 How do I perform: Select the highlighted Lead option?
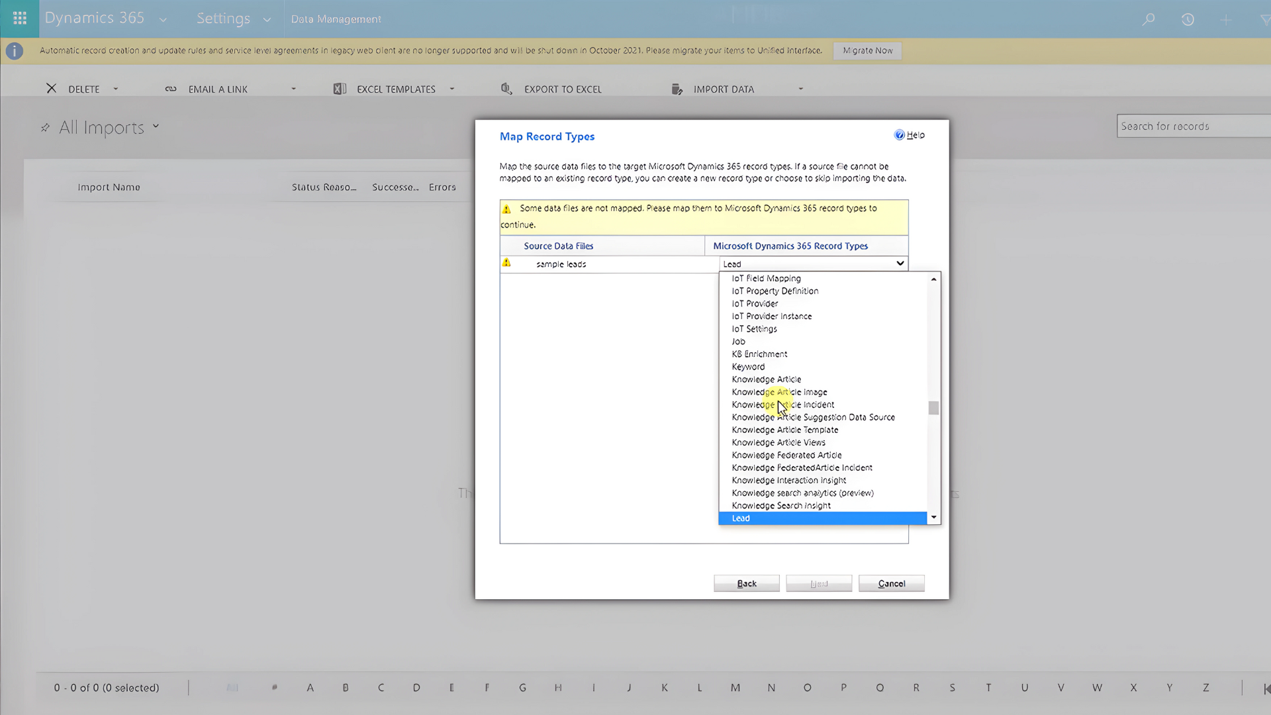point(823,518)
